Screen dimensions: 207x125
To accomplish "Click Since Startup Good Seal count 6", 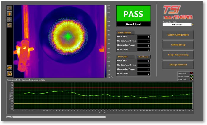I will point(143,37).
